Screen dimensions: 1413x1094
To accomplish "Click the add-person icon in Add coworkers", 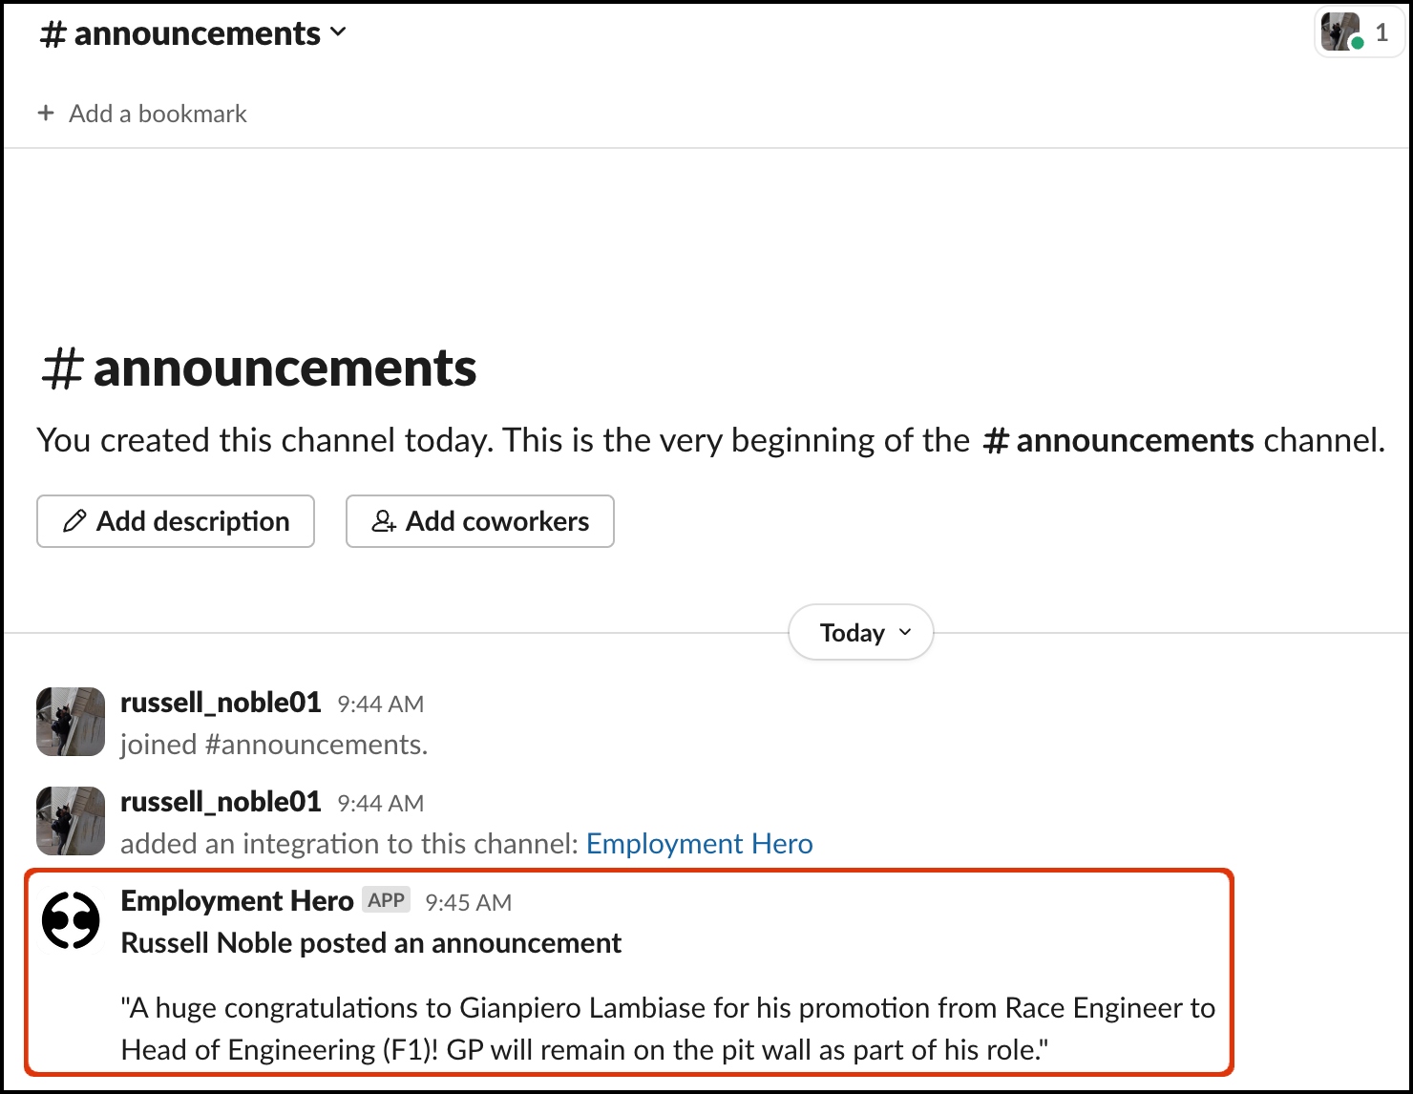I will pos(384,521).
